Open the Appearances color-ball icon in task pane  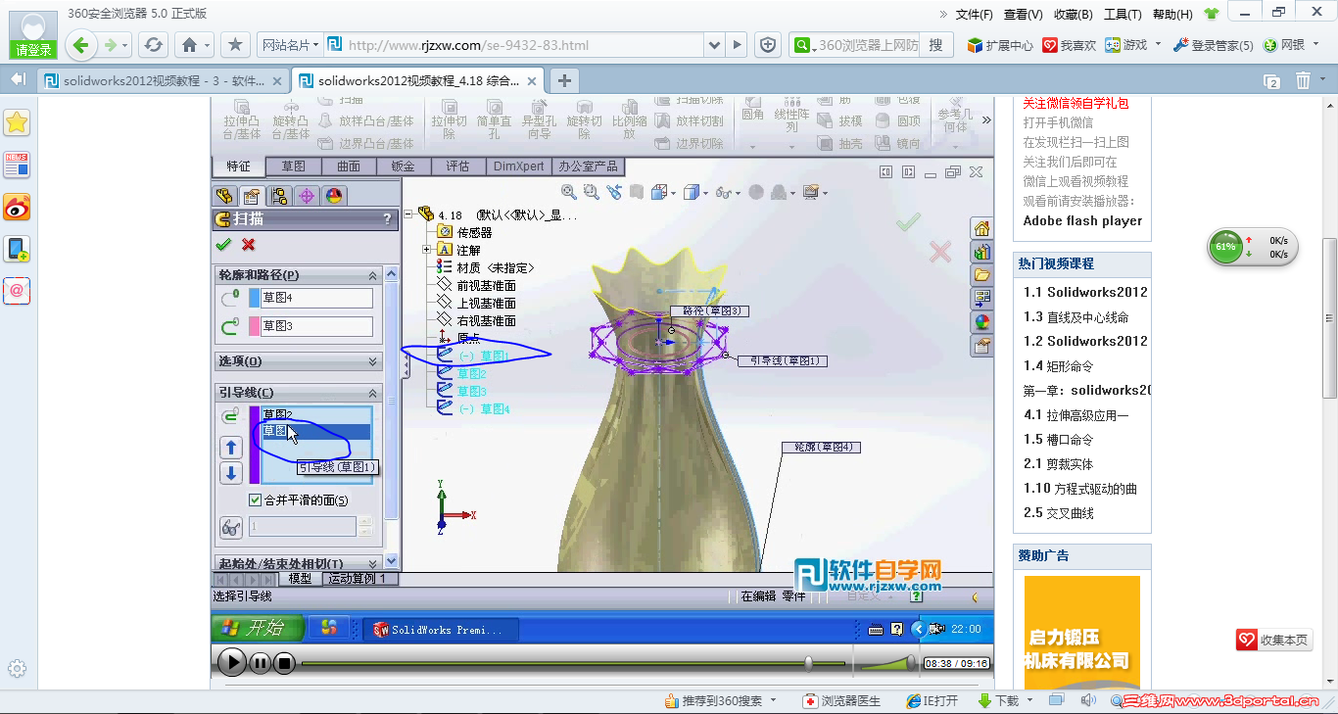[981, 322]
